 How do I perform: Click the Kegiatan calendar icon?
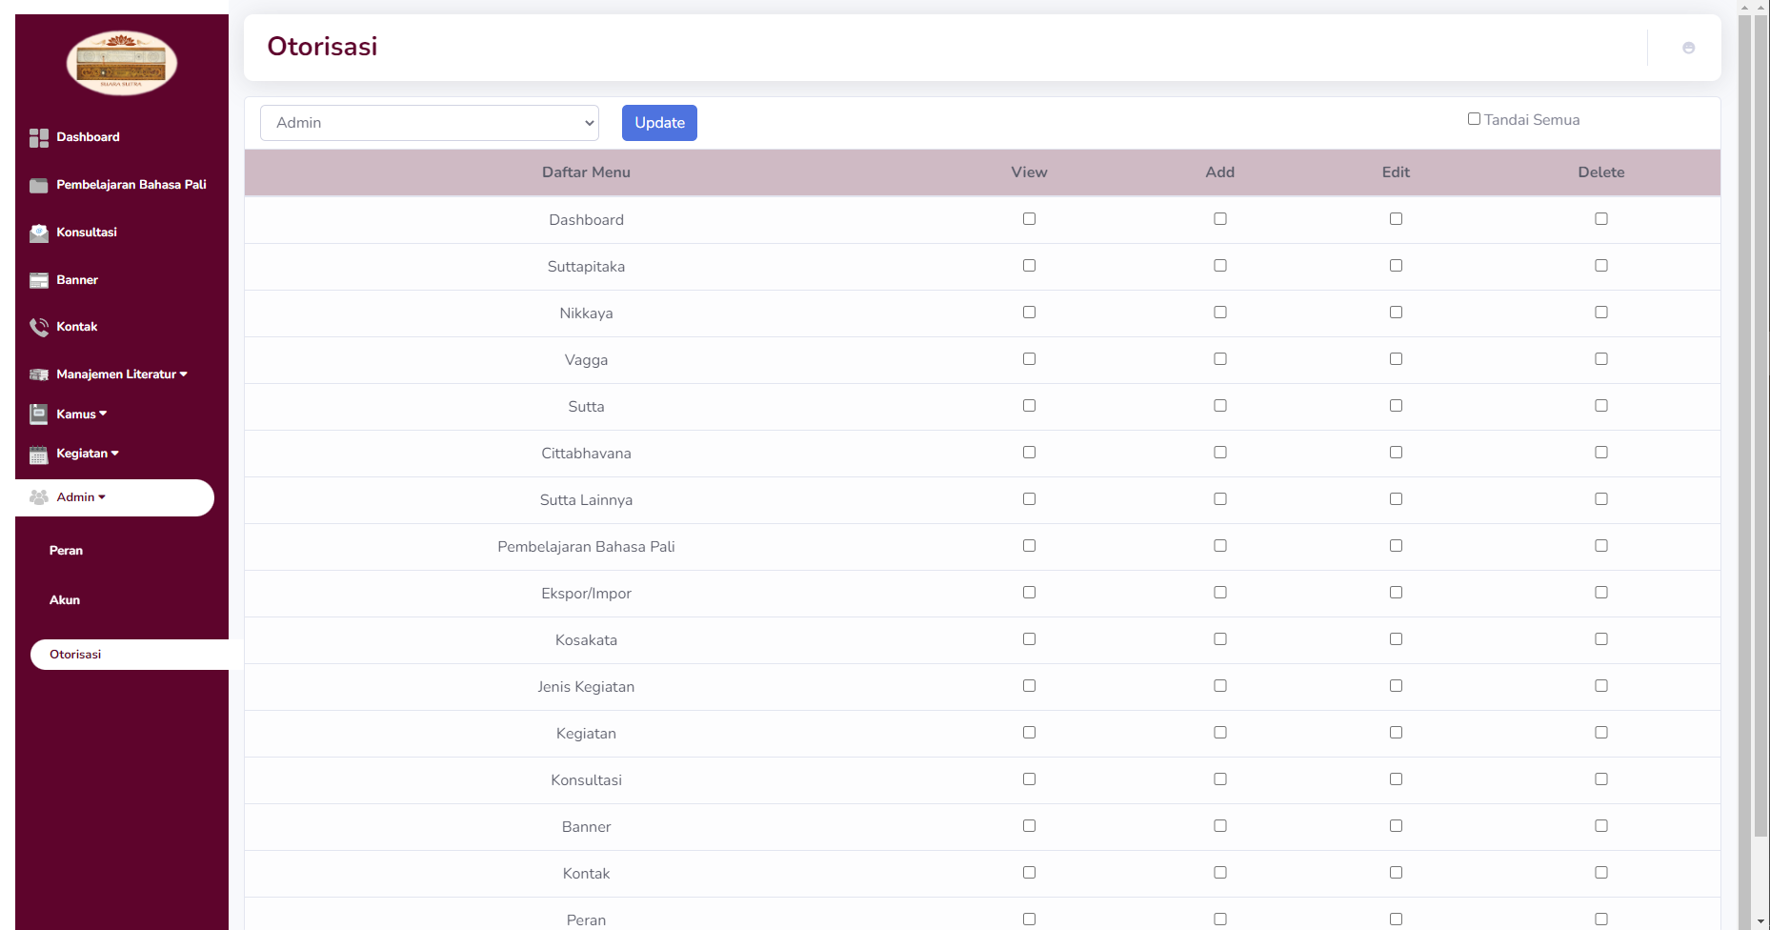pyautogui.click(x=38, y=455)
